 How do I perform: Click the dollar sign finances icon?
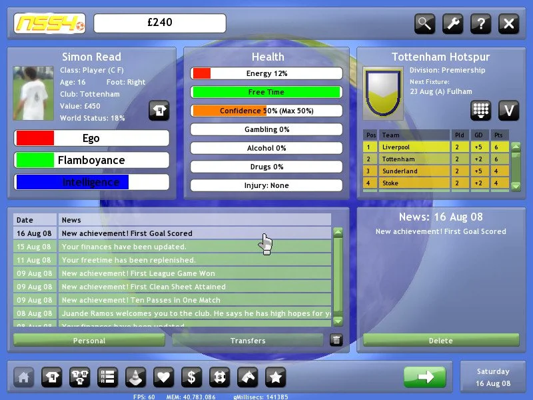tap(191, 377)
